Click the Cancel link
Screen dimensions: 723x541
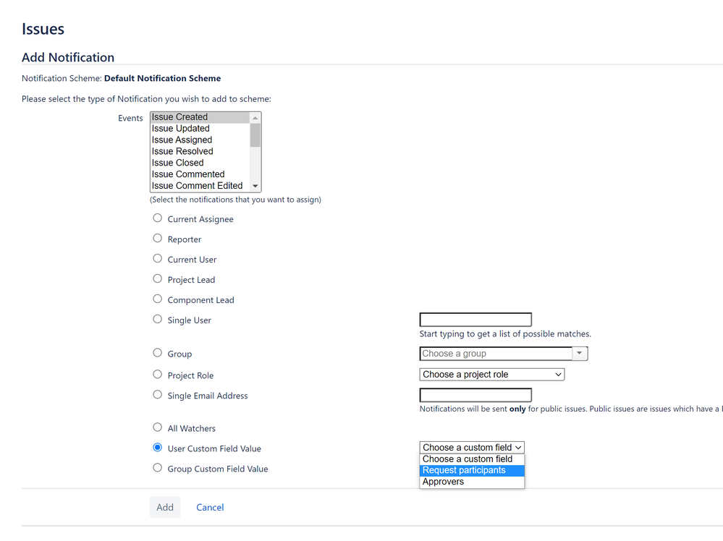pyautogui.click(x=210, y=507)
